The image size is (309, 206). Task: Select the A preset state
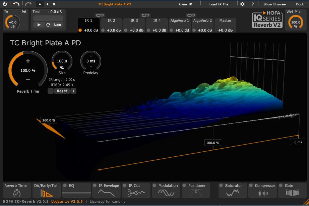point(40,4)
